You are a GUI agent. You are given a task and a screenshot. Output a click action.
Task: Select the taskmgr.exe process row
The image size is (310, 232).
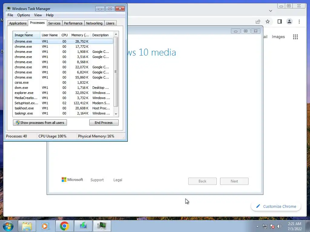click(x=63, y=113)
